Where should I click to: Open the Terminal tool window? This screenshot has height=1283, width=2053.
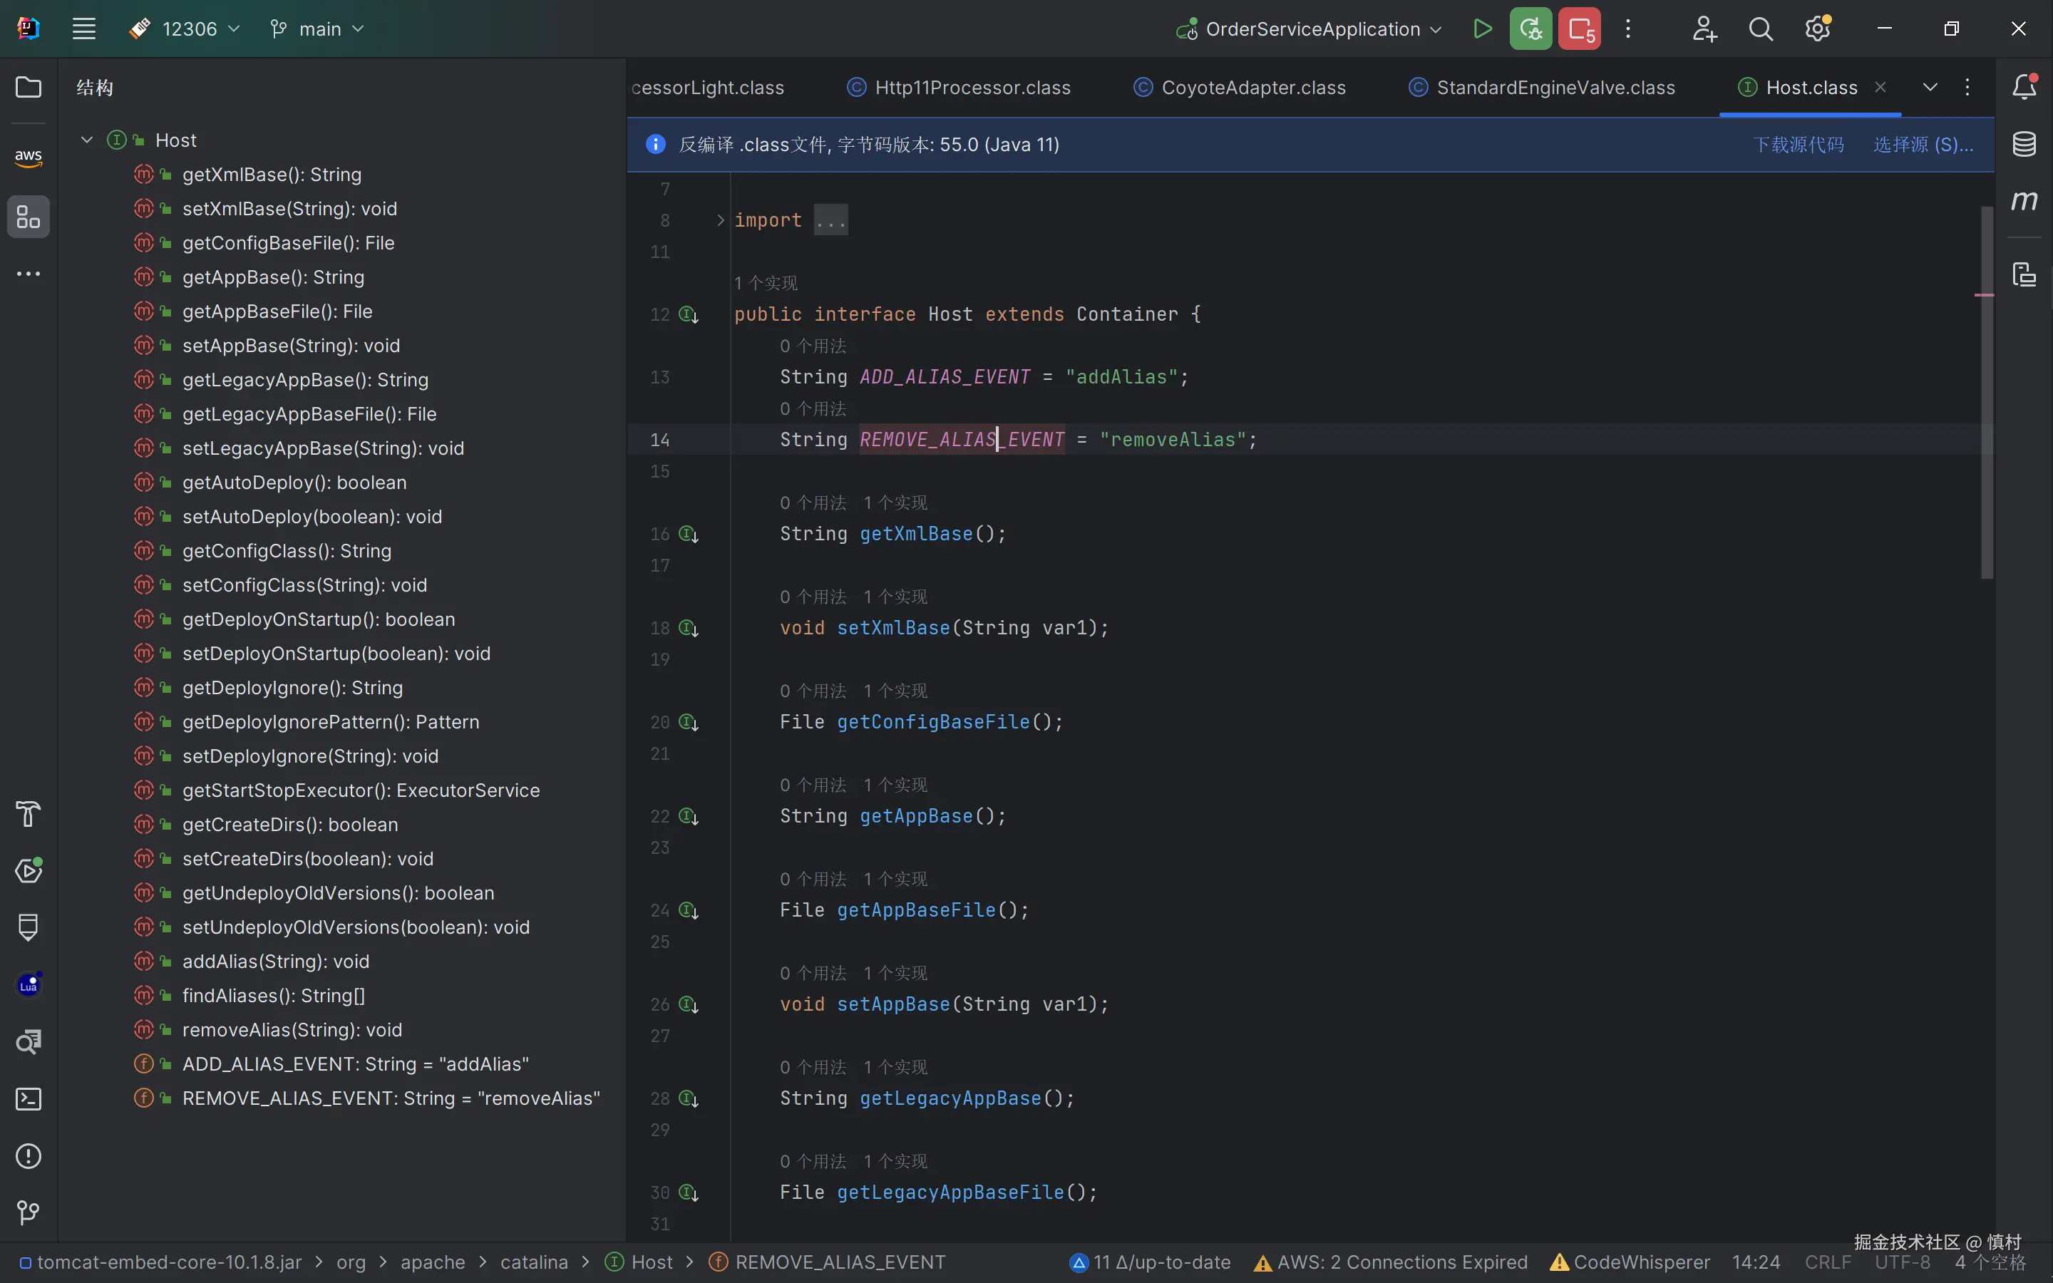[x=28, y=1099]
